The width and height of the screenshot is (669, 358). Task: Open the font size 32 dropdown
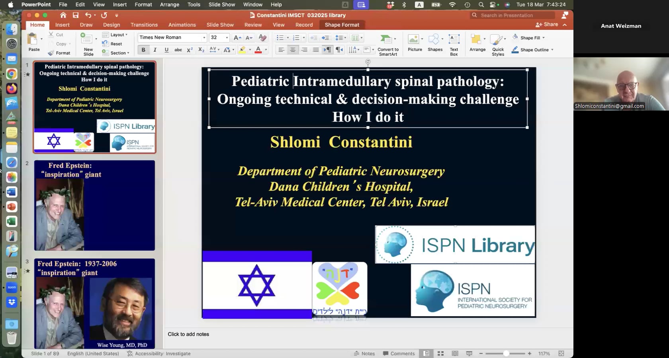227,37
